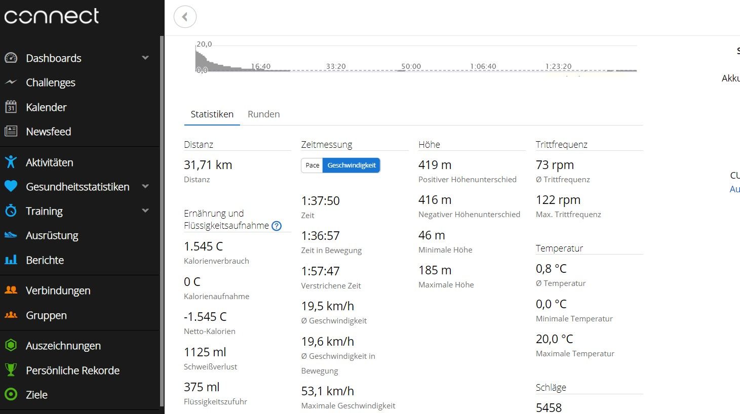The image size is (740, 414).
Task: Expand the Training menu arrow
Action: [145, 211]
